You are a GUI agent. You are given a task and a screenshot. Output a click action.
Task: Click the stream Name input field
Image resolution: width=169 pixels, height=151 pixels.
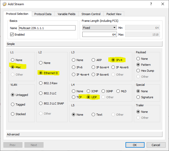pos(47,28)
